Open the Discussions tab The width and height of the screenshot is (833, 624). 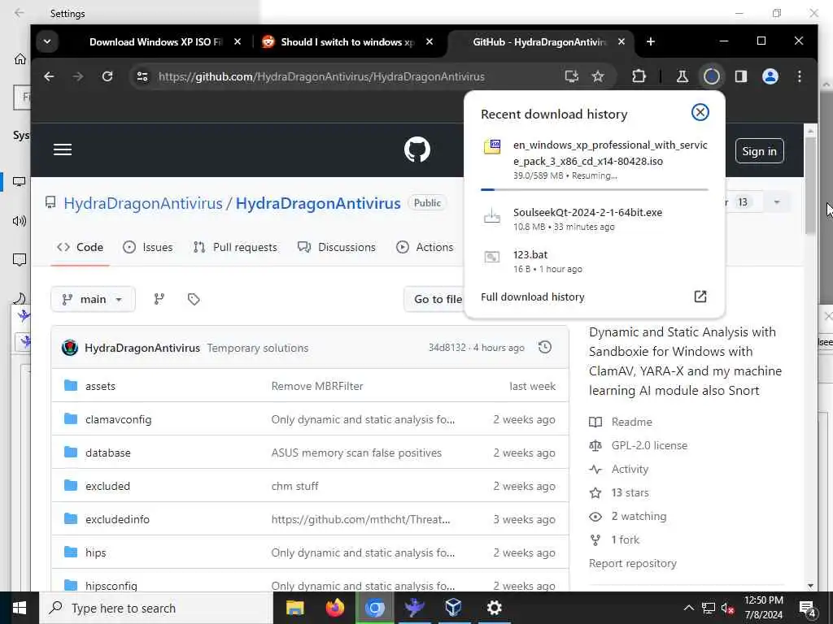pyautogui.click(x=337, y=247)
